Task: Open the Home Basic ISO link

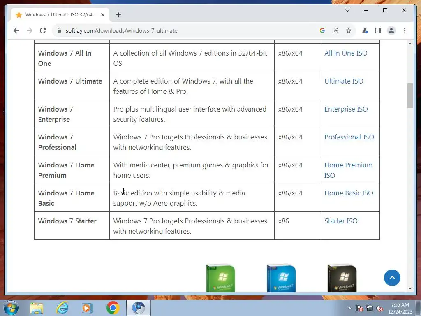Action: click(x=349, y=193)
